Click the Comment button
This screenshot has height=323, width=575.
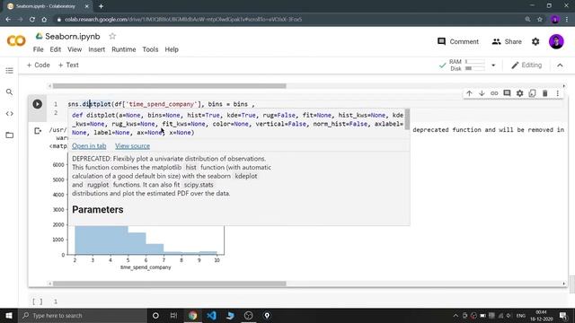[x=458, y=42]
